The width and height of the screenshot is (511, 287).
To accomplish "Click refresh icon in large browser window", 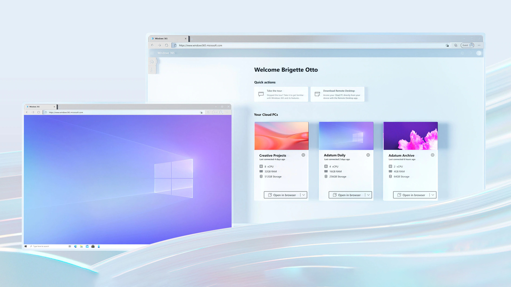I will tap(167, 45).
